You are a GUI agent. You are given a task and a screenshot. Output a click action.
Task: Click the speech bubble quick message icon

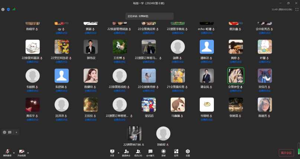(10, 132)
